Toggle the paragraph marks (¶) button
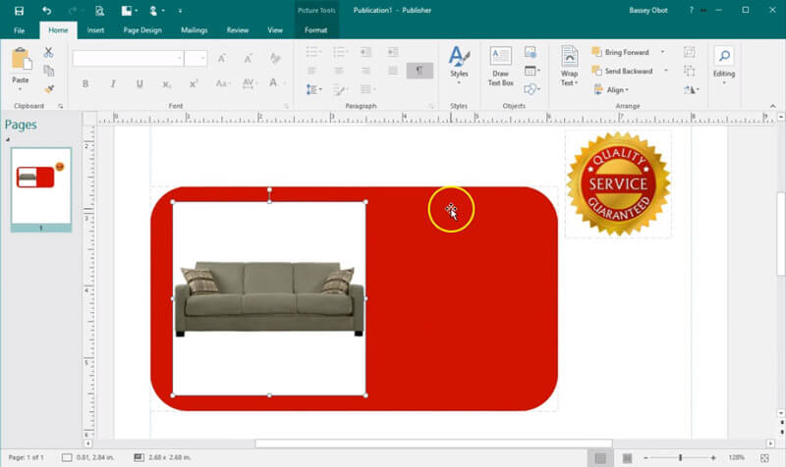The image size is (786, 467). pos(420,71)
